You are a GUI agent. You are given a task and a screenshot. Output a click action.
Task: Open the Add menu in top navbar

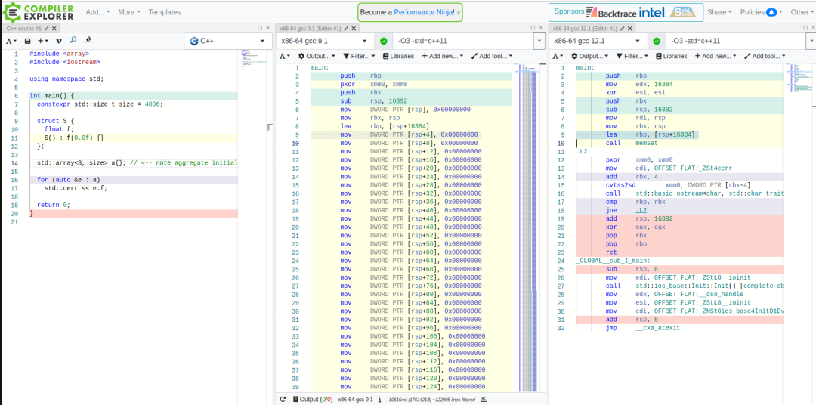click(97, 12)
